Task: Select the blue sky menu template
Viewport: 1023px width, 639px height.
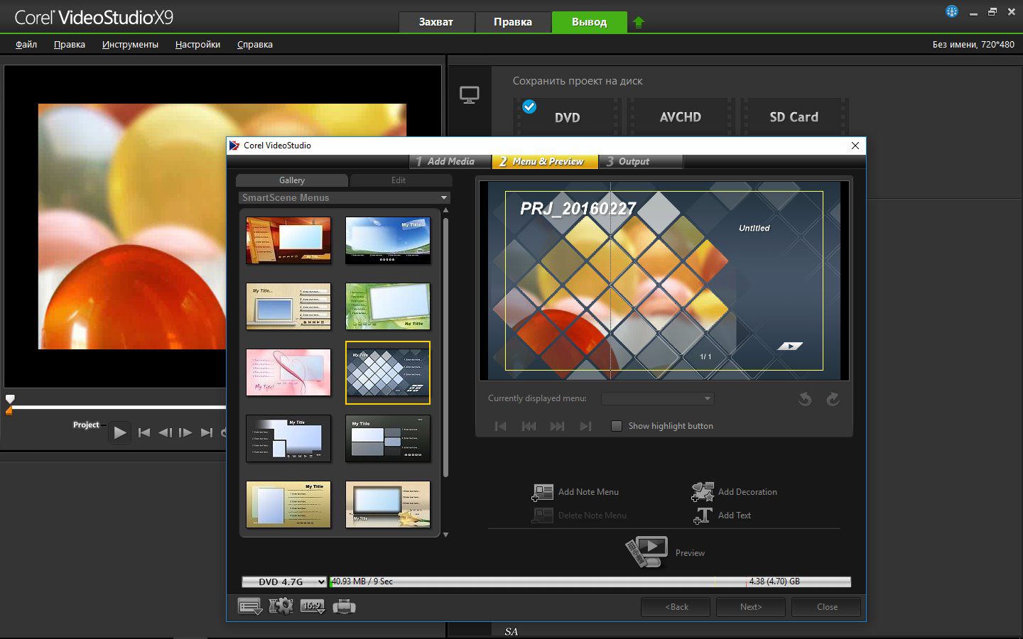Action: (x=388, y=241)
